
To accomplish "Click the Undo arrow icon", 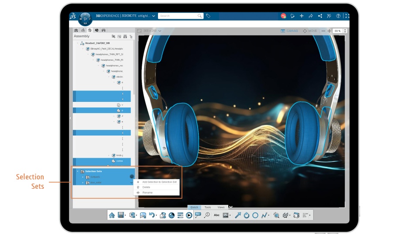I will click(151, 215).
